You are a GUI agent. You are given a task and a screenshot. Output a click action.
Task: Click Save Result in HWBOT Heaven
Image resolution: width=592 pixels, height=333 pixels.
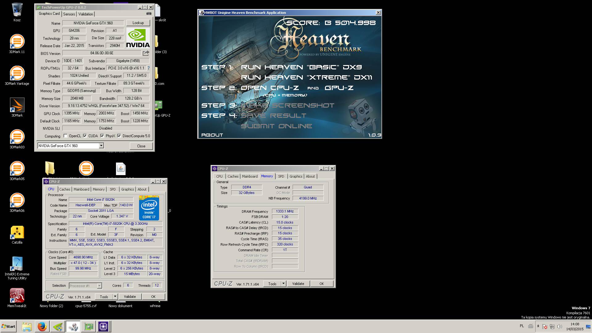[273, 116]
